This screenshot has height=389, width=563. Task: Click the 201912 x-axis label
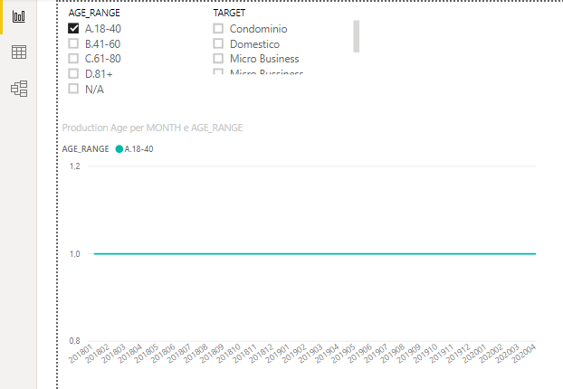[458, 354]
